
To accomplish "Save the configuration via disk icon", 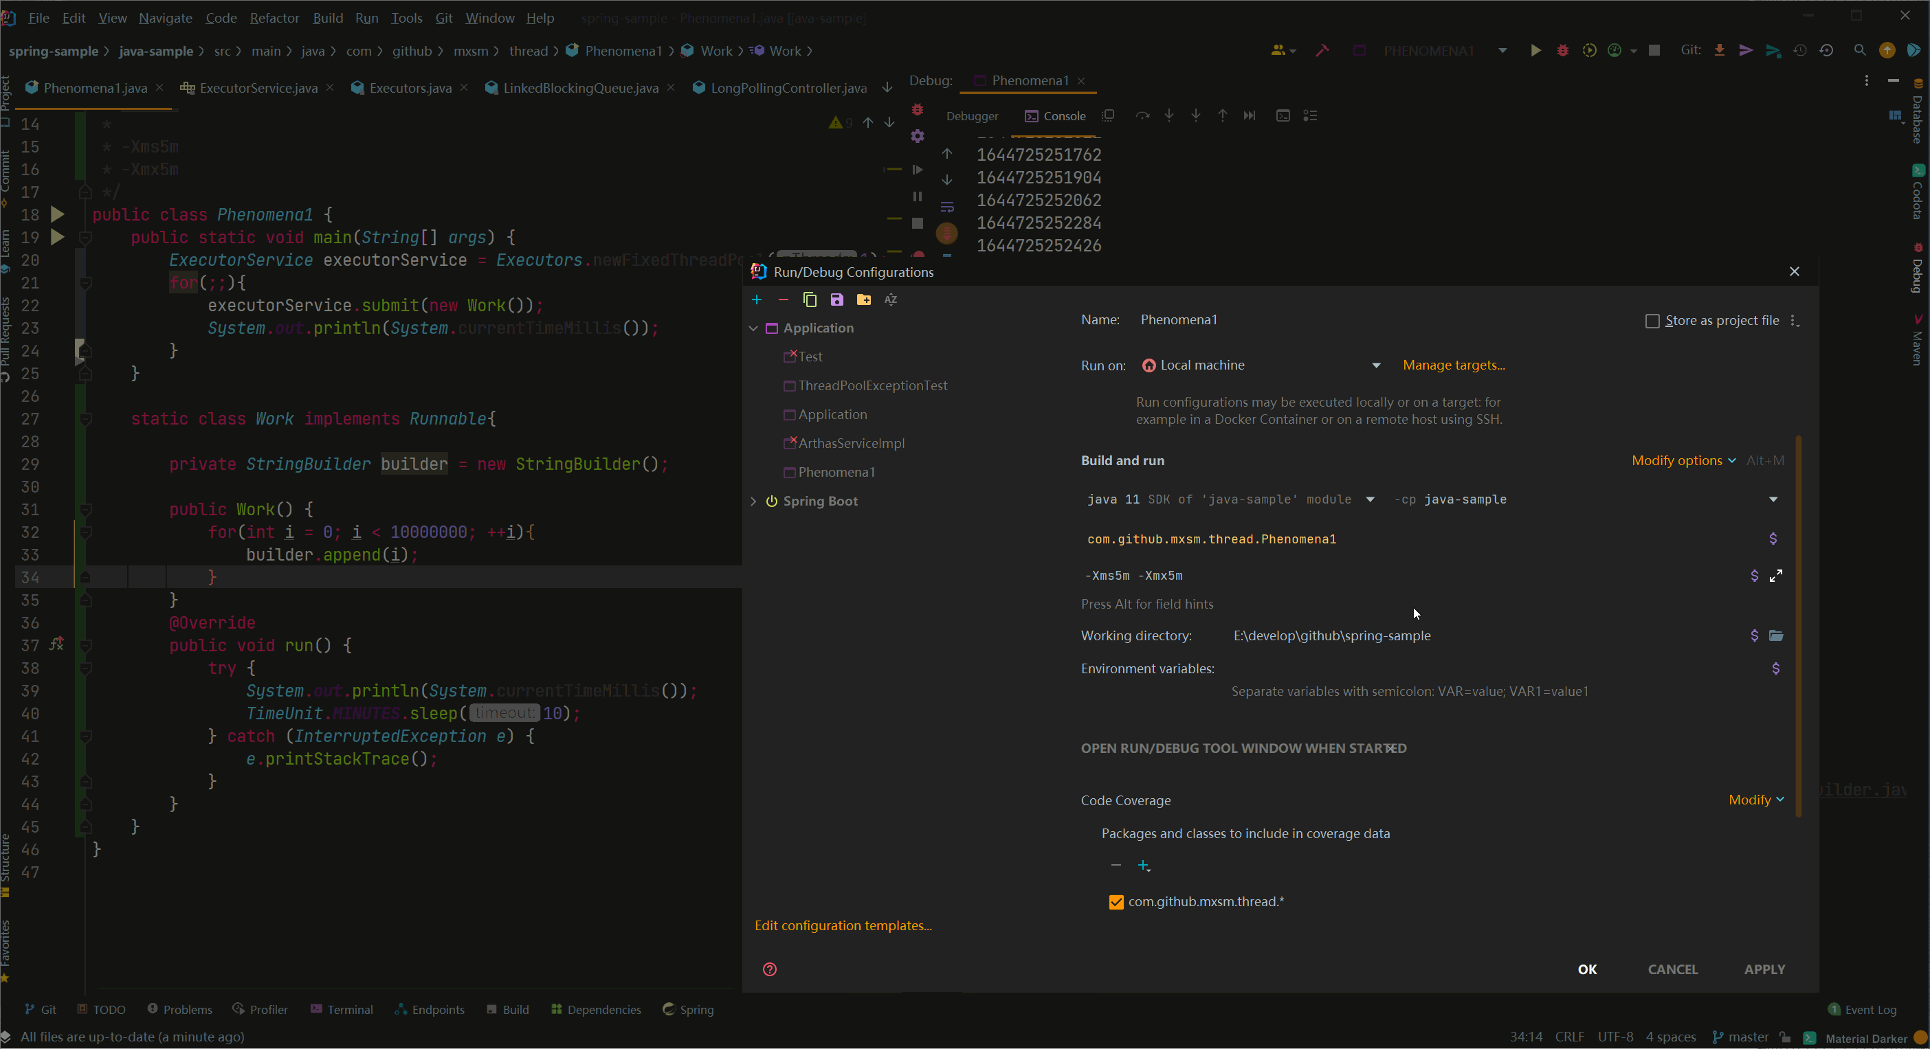I will coord(837,300).
